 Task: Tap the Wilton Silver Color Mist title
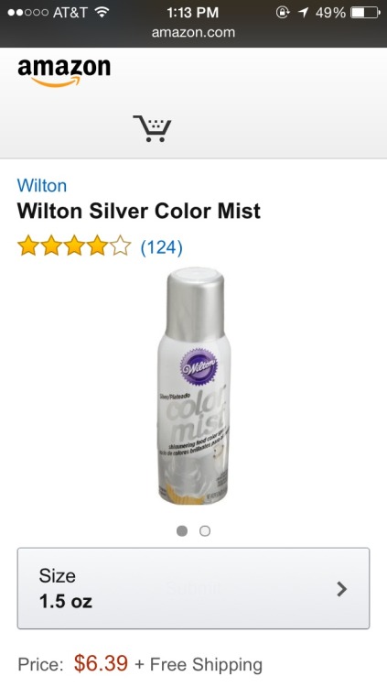click(x=139, y=212)
